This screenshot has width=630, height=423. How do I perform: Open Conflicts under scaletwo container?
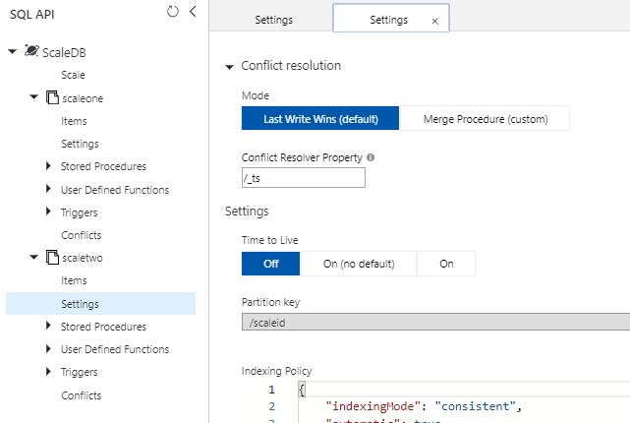point(81,395)
